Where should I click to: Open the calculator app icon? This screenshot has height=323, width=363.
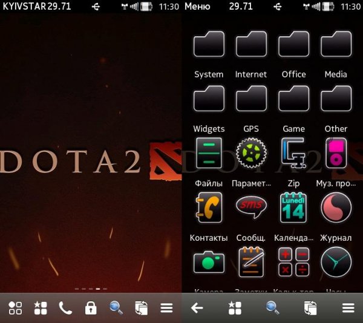pos(293,262)
